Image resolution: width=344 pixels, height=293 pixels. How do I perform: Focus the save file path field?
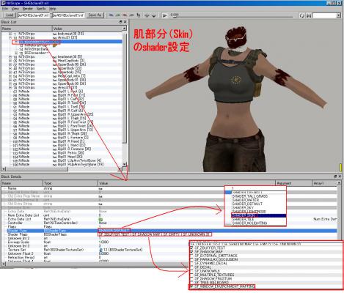pos(68,15)
